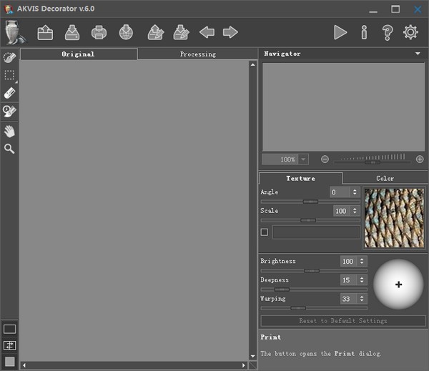Image resolution: width=429 pixels, height=371 pixels.
Task: Open Preferences gear icon
Action: pos(410,32)
